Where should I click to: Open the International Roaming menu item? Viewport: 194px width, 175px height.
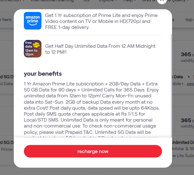point(52,1)
